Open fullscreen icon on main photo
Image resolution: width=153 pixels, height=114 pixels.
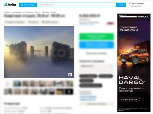[70, 74]
